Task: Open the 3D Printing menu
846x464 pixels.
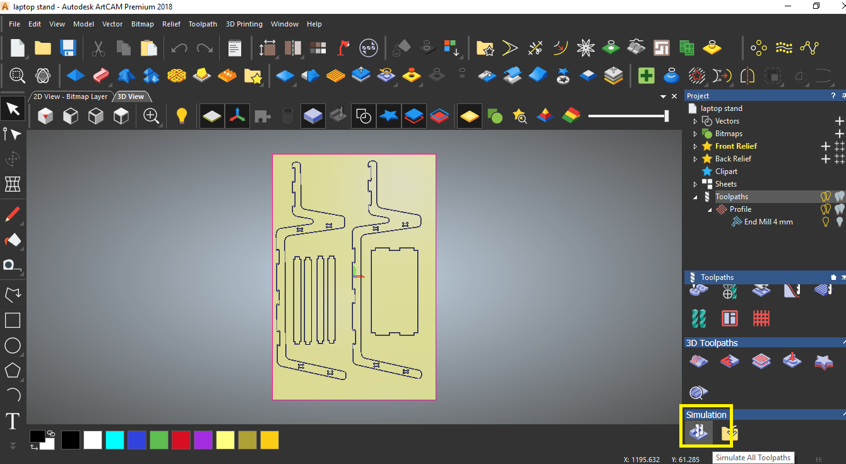Action: (x=244, y=24)
